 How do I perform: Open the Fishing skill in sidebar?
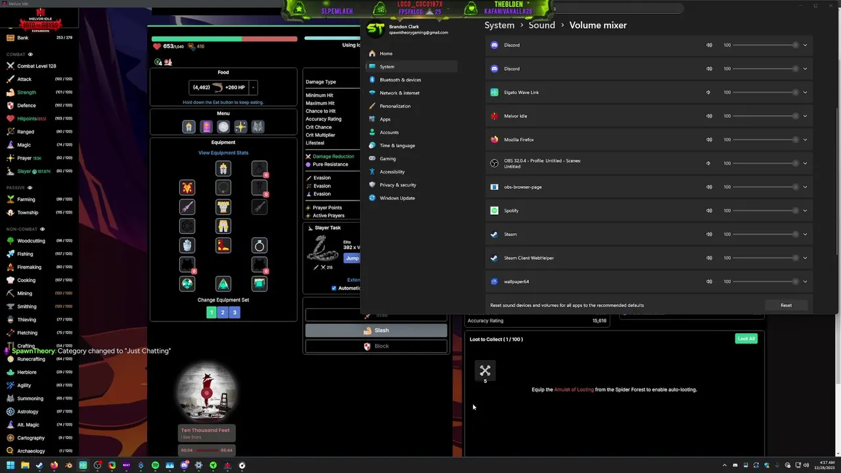(x=39, y=254)
